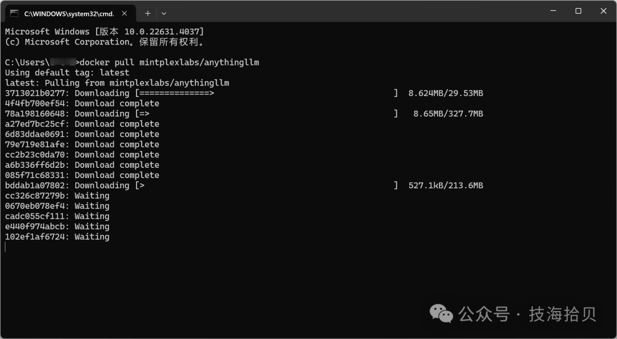The image size is (617, 339).
Task: Click the bddab1a07802 layer download line
Action: point(244,185)
